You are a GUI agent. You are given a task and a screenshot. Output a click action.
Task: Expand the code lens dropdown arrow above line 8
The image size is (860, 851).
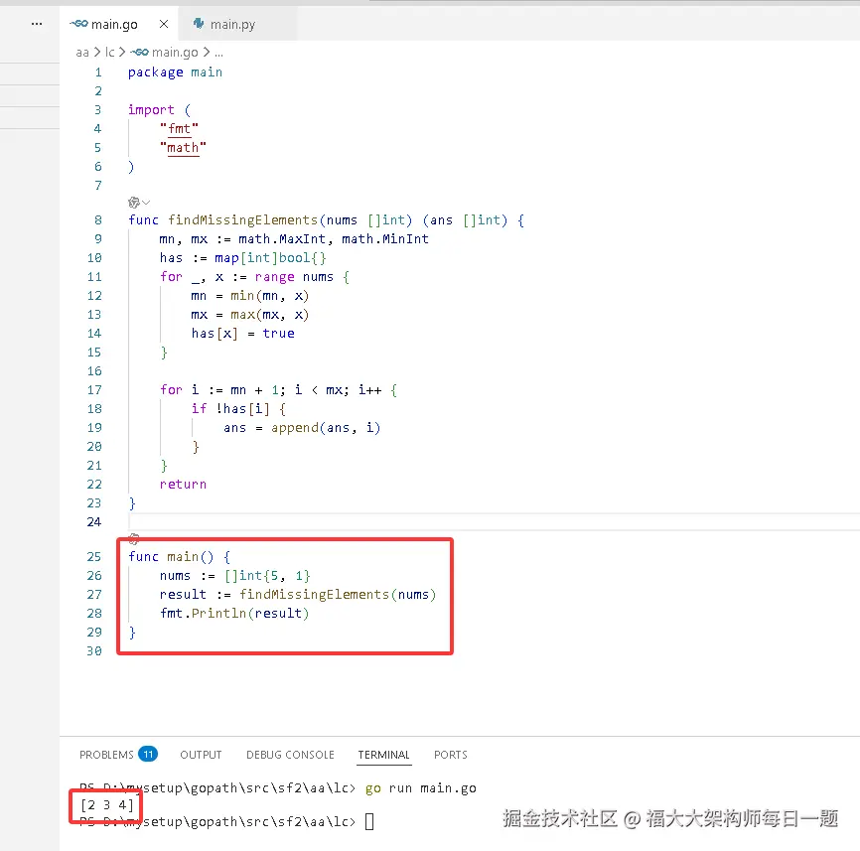pos(146,203)
